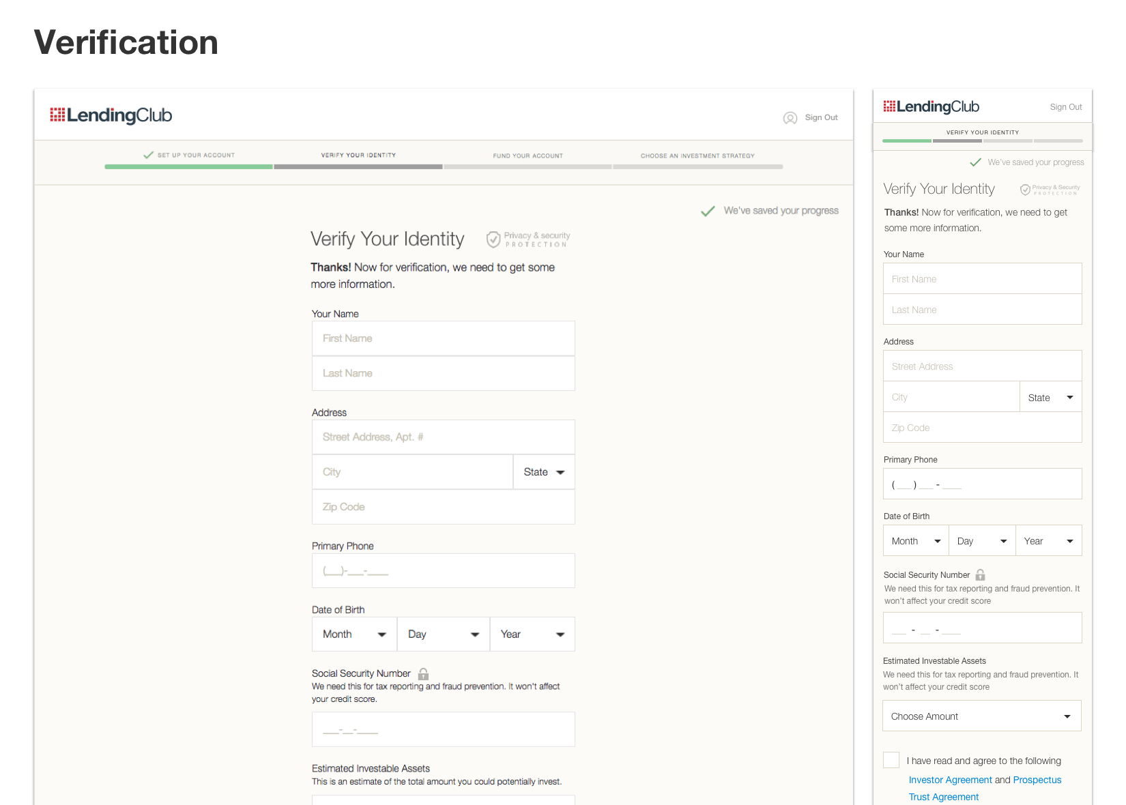The width and height of the screenshot is (1126, 805).
Task: Click the checkmark beside Set Up Your Account
Action: click(x=148, y=155)
